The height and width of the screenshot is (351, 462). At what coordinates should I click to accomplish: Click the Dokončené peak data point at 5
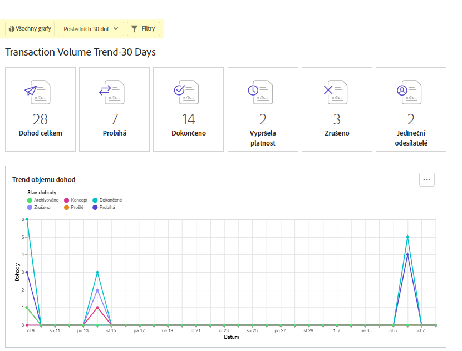[407, 237]
